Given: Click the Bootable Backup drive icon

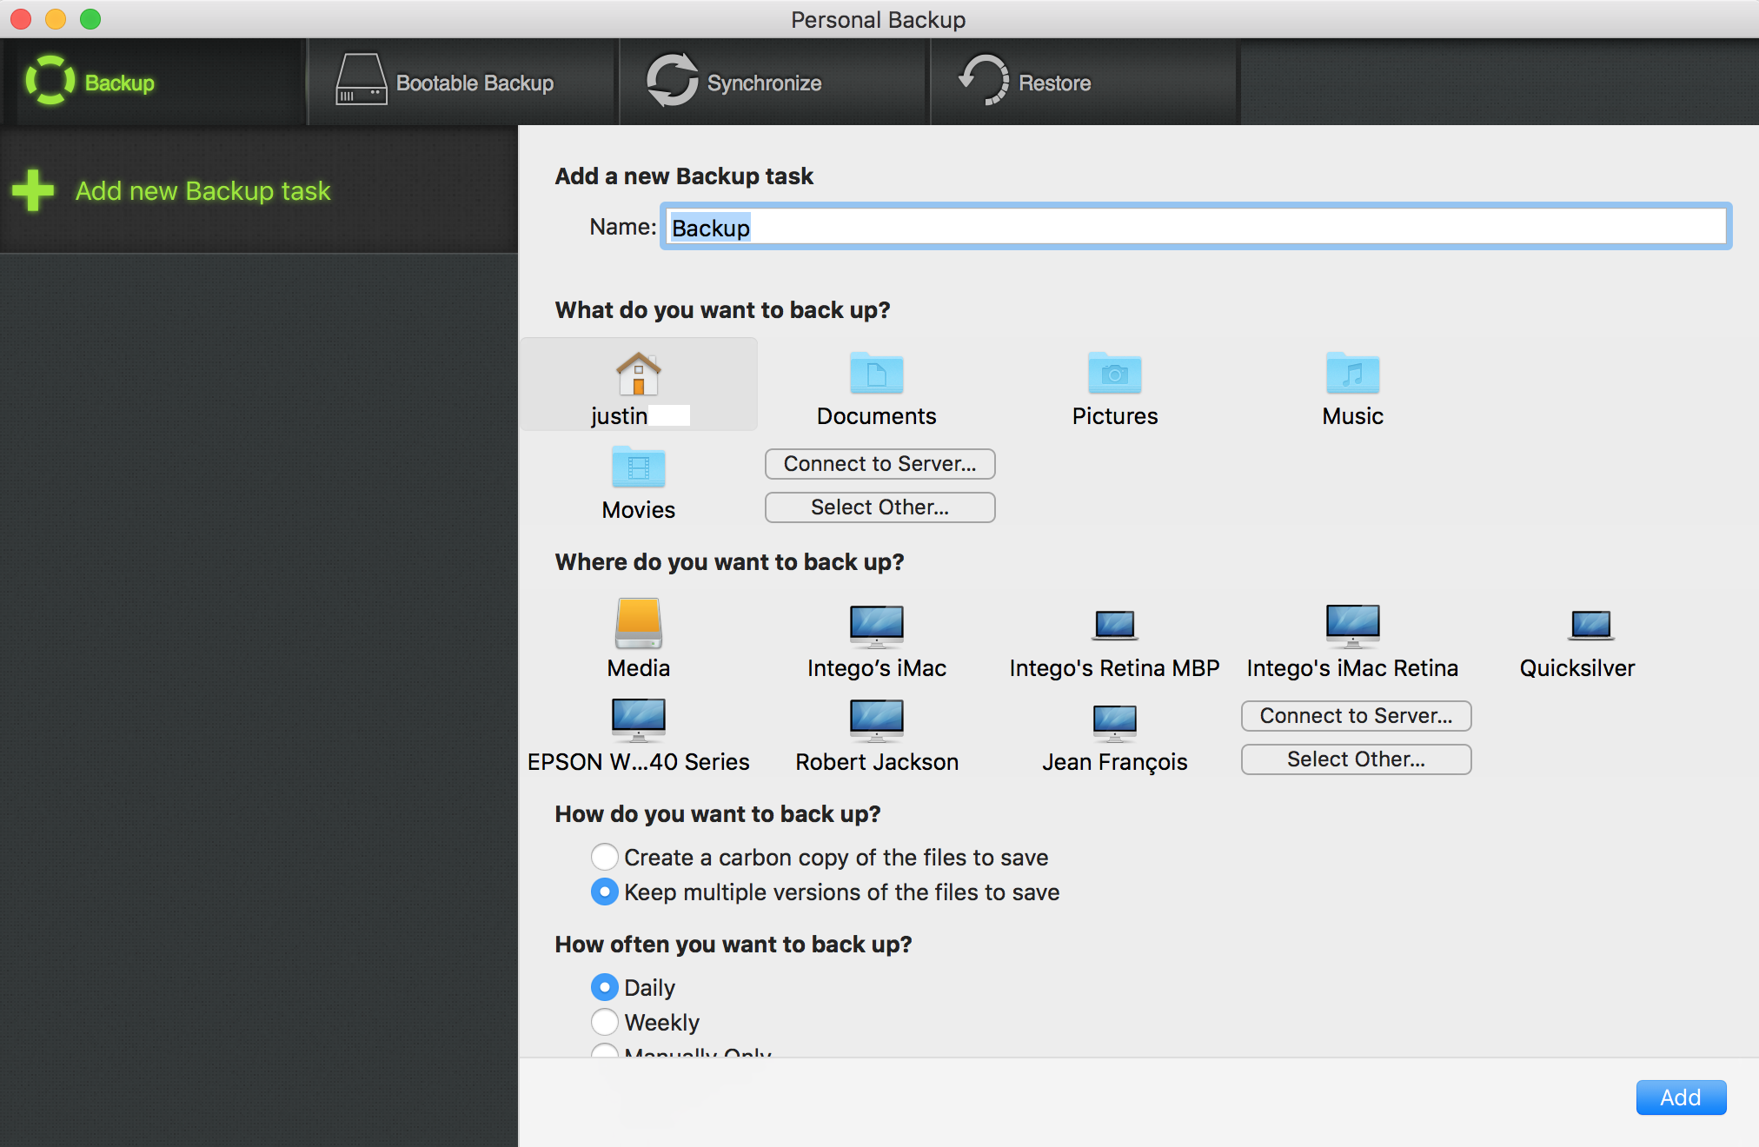Looking at the screenshot, I should click(362, 80).
